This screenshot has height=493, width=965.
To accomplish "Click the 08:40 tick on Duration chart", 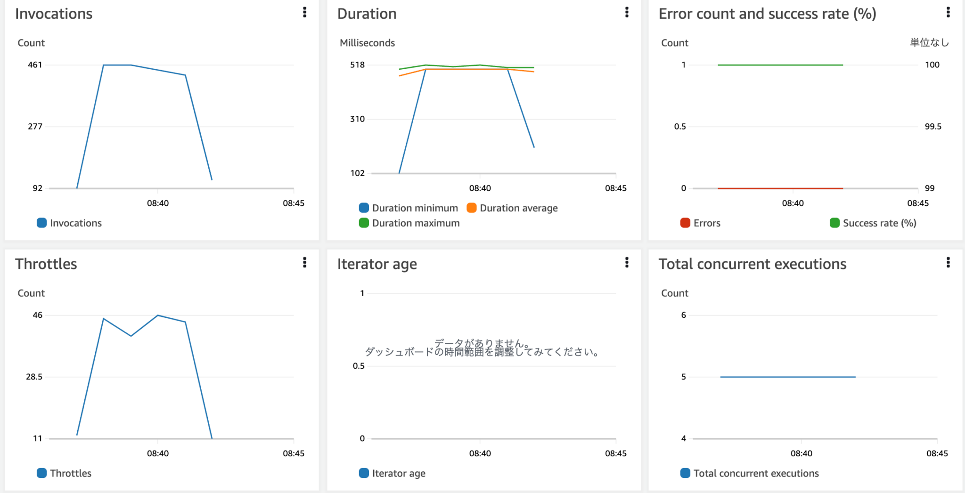I will pyautogui.click(x=480, y=188).
